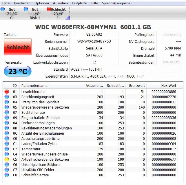This screenshot has width=186, height=185.
Task: Click the Hex-Wert column header
Action: (162, 86)
